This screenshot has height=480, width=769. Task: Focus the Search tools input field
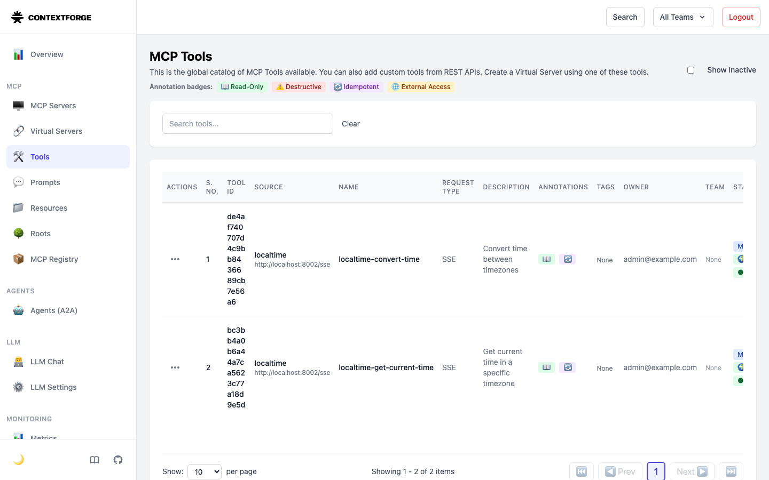pos(248,124)
